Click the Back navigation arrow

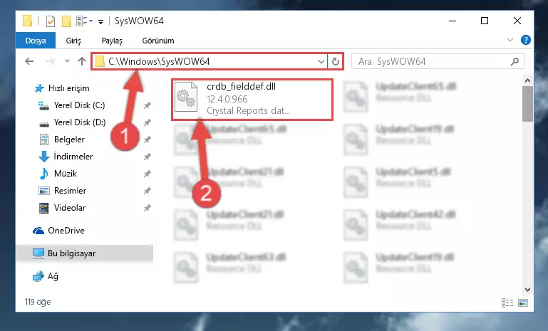[x=29, y=61]
